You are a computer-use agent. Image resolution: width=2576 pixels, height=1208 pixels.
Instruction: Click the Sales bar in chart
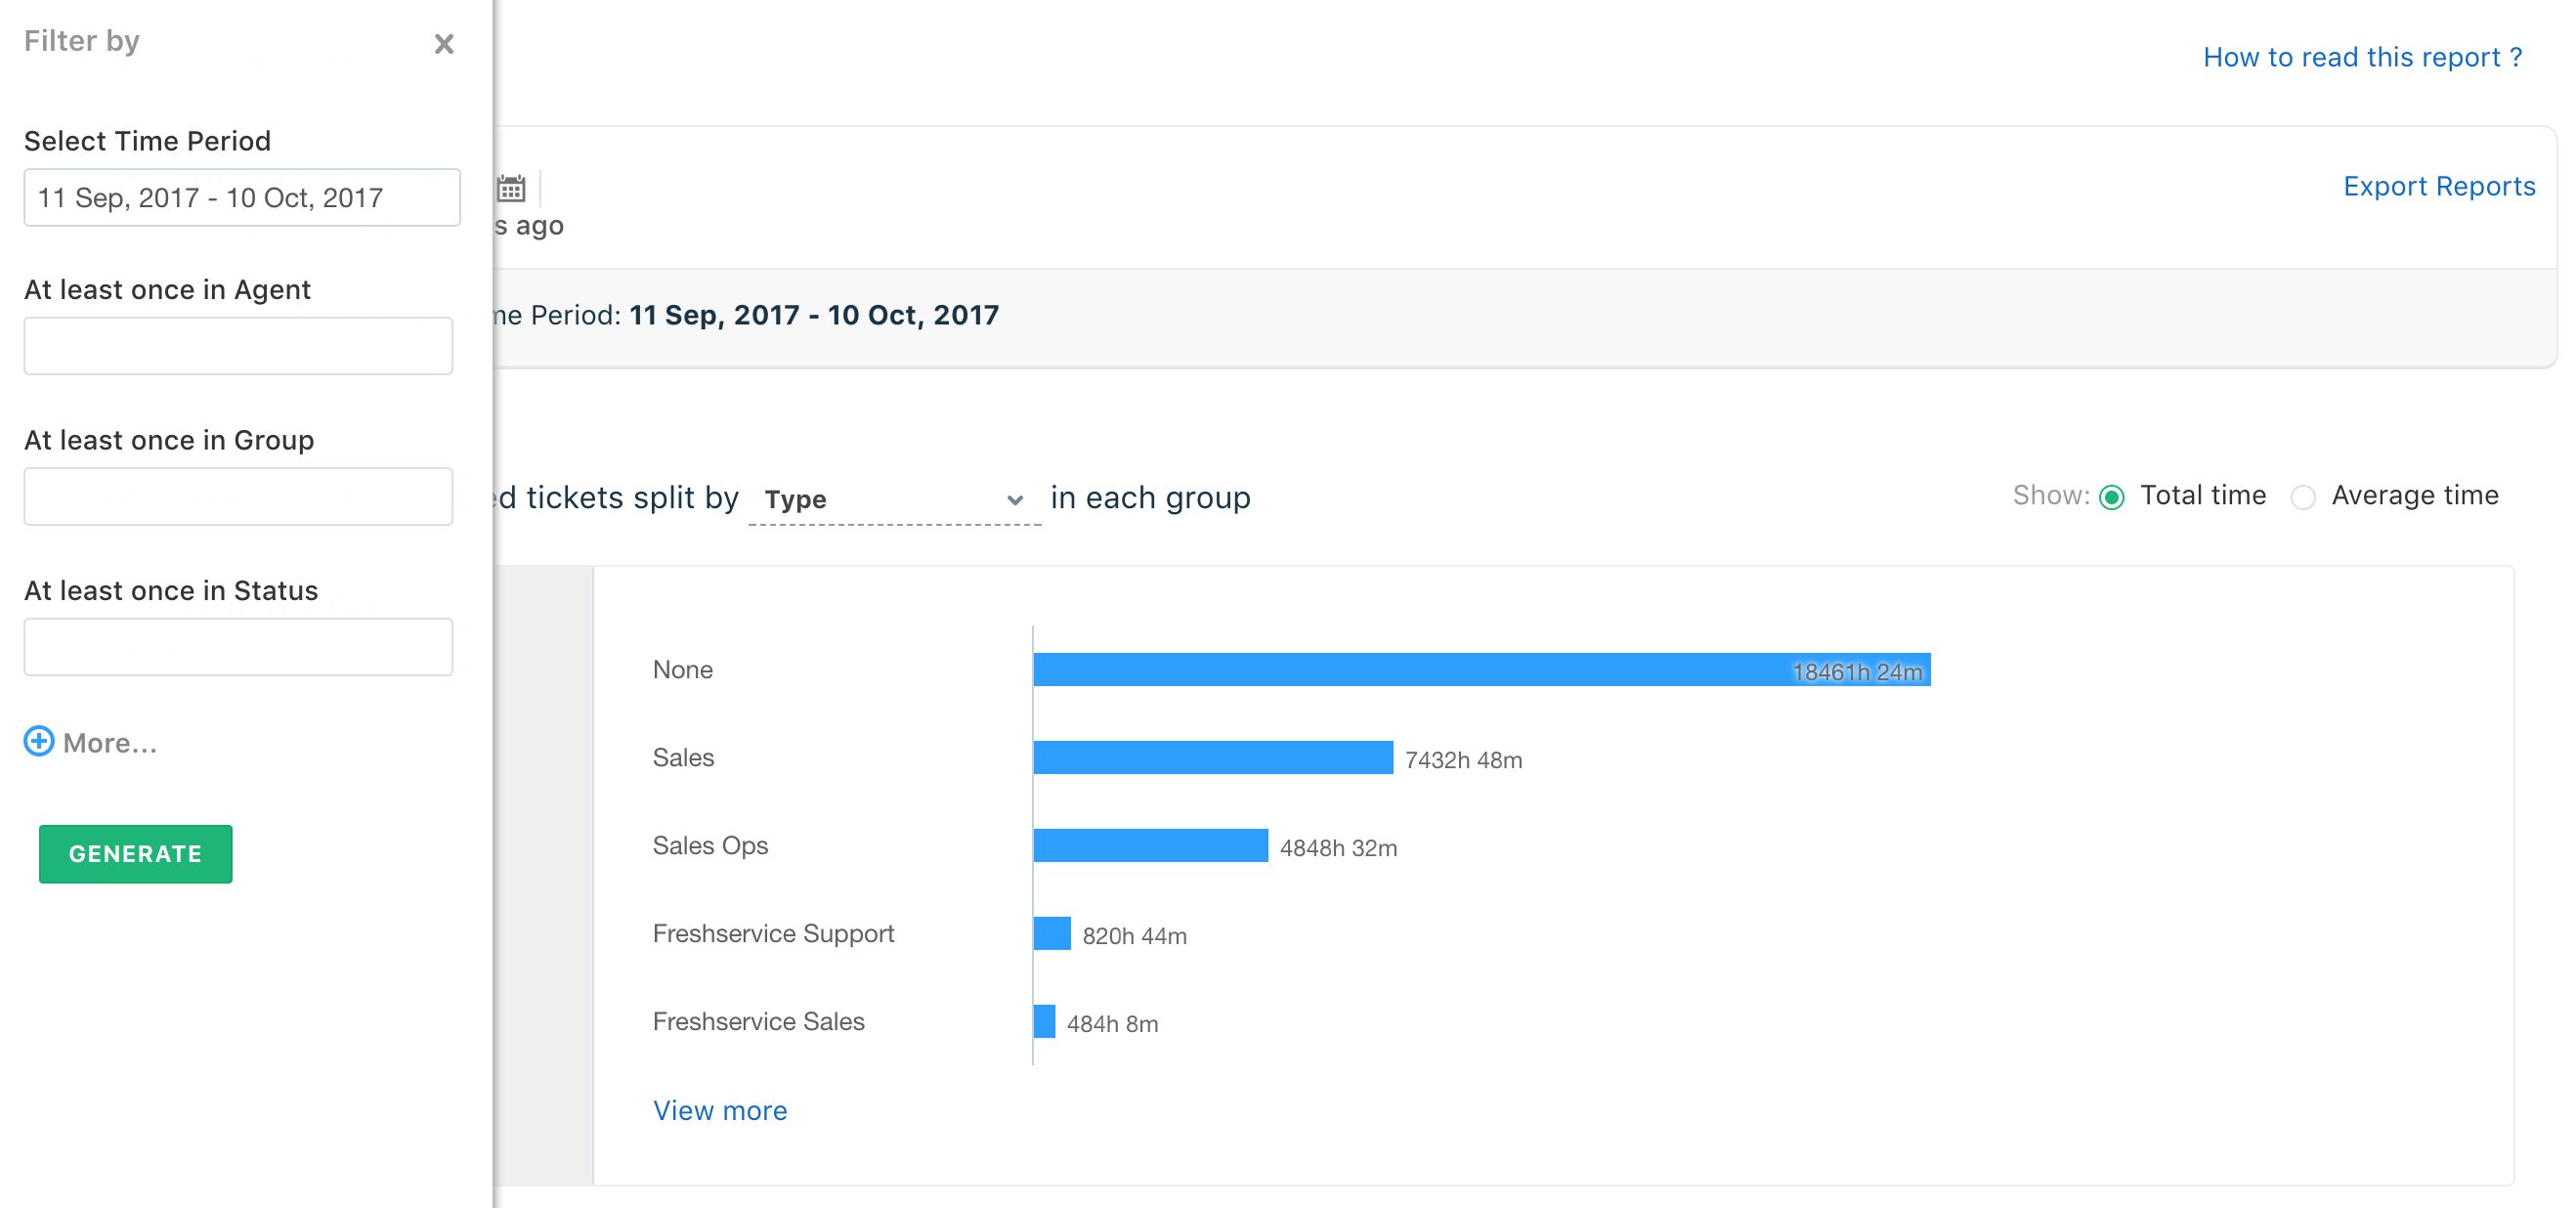point(1212,757)
